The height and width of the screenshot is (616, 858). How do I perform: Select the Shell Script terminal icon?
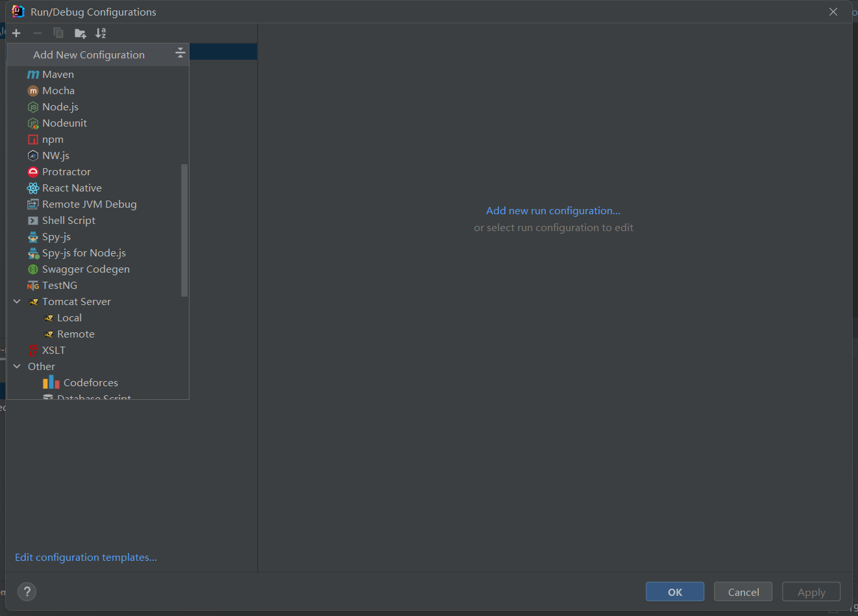click(33, 221)
